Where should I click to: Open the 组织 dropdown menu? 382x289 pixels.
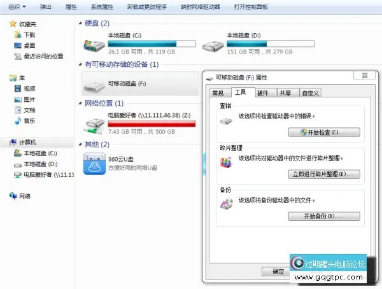pyautogui.click(x=17, y=7)
